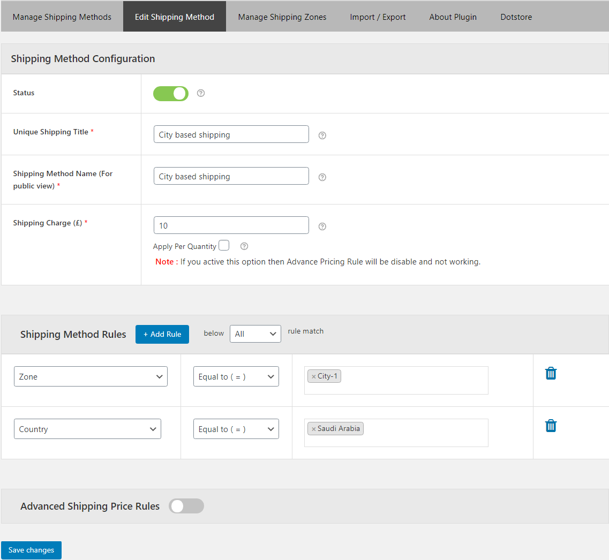Remove the City-1 tag with its x icon
Image resolution: width=609 pixels, height=560 pixels.
pos(314,376)
